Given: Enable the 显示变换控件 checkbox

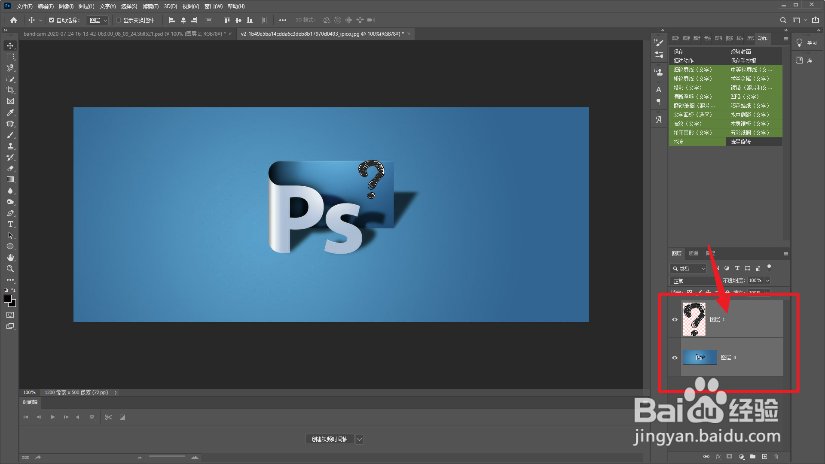Looking at the screenshot, I should 119,20.
